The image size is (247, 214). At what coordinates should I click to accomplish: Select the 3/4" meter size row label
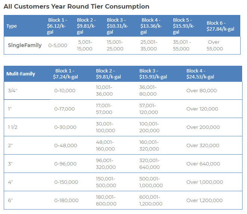pos(13,91)
